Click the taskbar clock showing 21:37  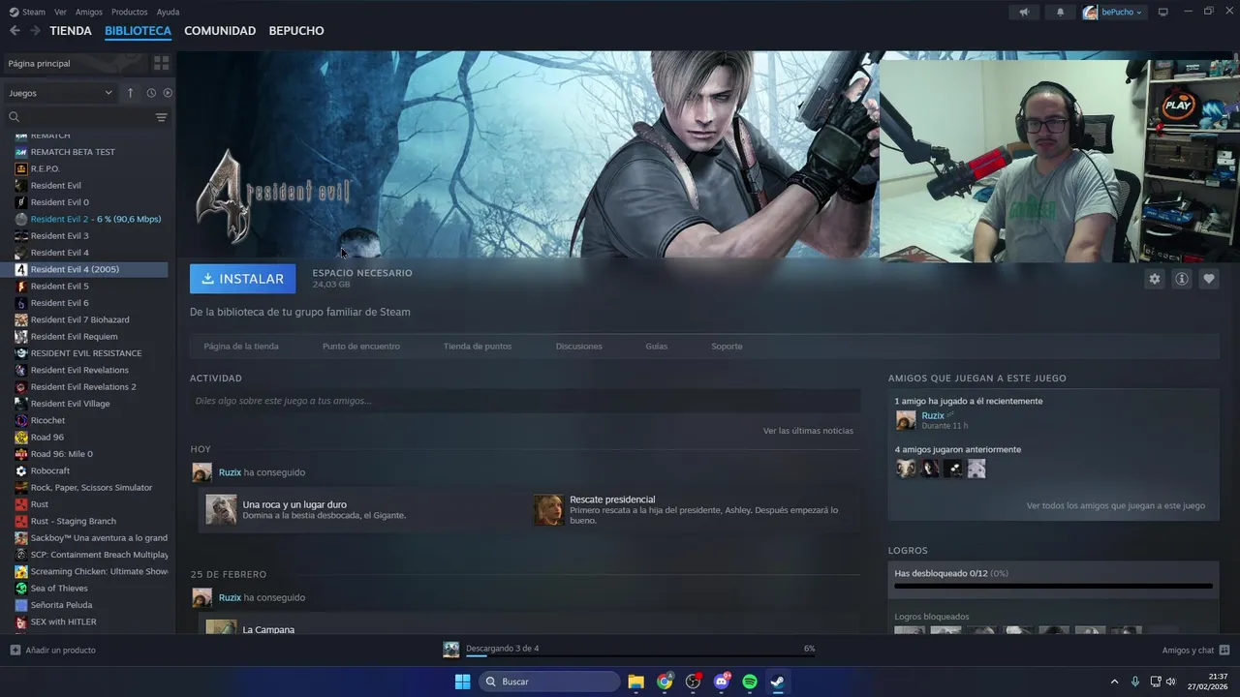(1209, 682)
